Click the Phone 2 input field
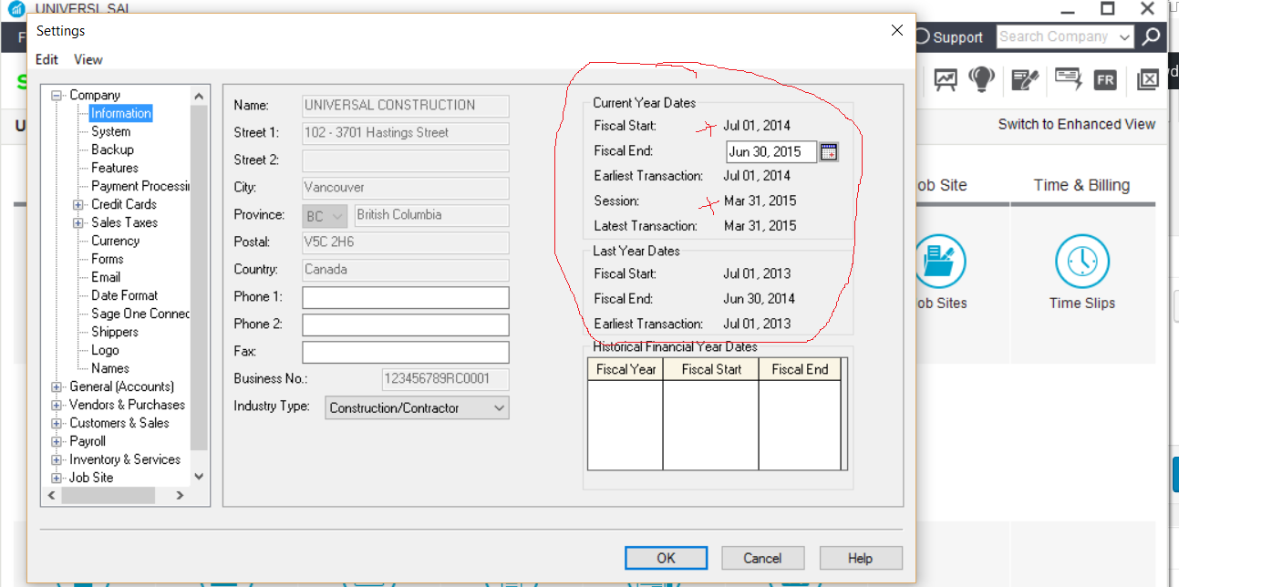 coord(406,324)
